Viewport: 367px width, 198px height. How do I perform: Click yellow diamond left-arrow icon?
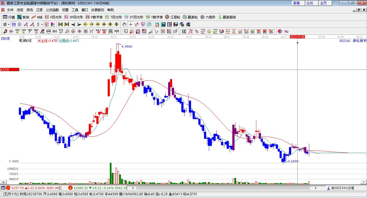coord(86,24)
